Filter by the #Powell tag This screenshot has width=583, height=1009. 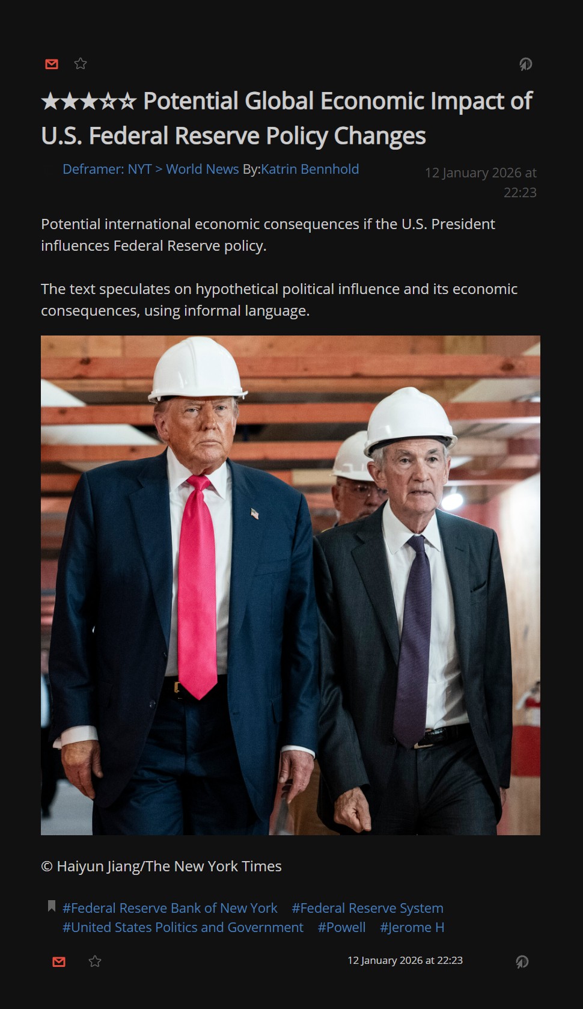[341, 927]
